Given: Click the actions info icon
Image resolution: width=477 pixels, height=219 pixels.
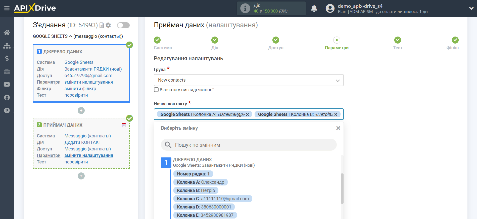Looking at the screenshot, I should pyautogui.click(x=245, y=8).
